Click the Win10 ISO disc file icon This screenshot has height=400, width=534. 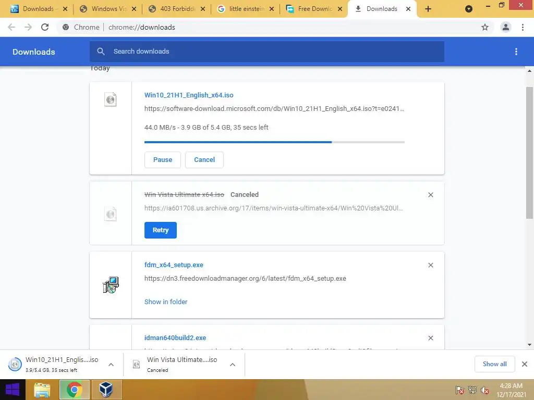tap(111, 99)
